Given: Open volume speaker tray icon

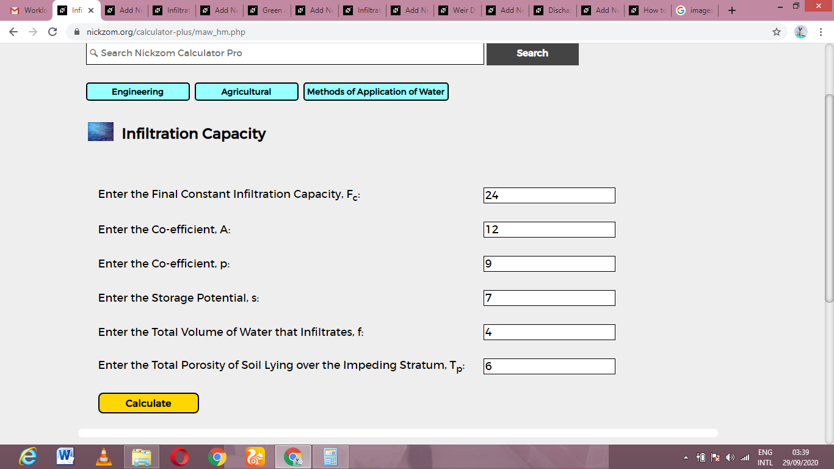Looking at the screenshot, I should [730, 457].
